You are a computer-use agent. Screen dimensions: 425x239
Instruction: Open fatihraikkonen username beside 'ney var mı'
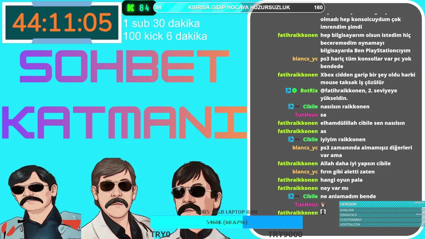point(298,188)
